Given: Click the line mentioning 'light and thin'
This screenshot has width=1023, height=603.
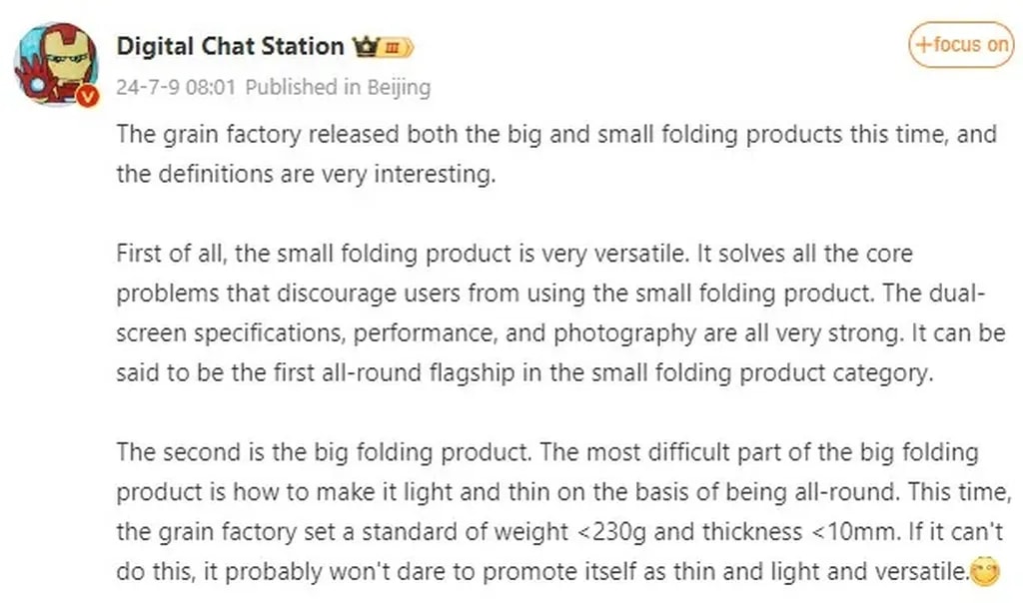Looking at the screenshot, I should [559, 492].
